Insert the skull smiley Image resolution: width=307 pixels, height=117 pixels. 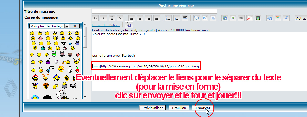(63, 43)
